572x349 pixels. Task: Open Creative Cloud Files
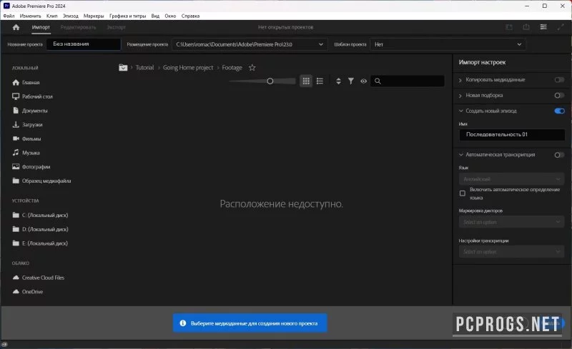(x=39, y=278)
